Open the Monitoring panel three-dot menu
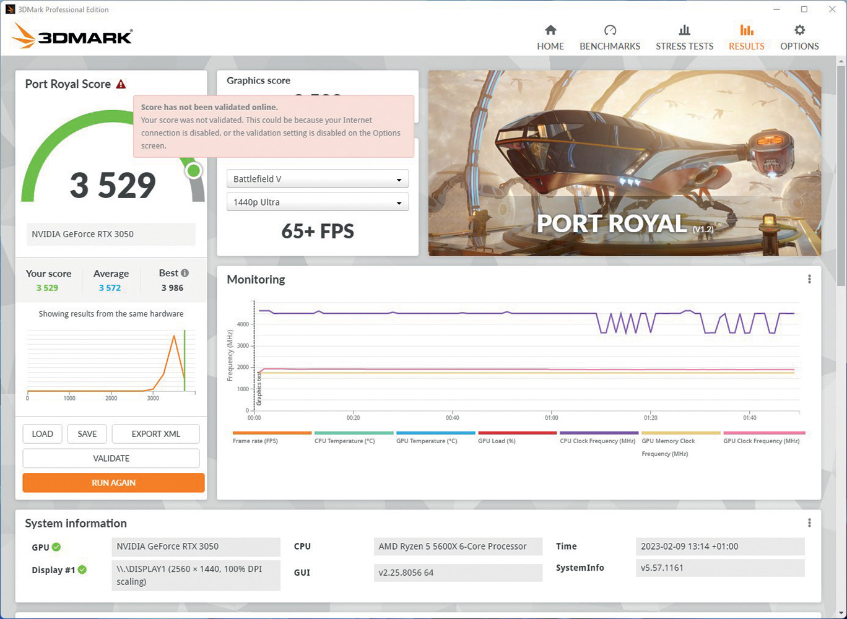 coord(809,279)
